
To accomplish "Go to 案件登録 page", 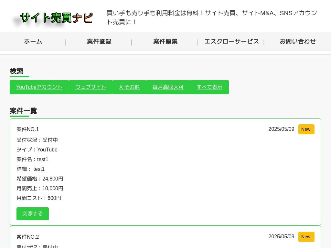I will coord(99,42).
